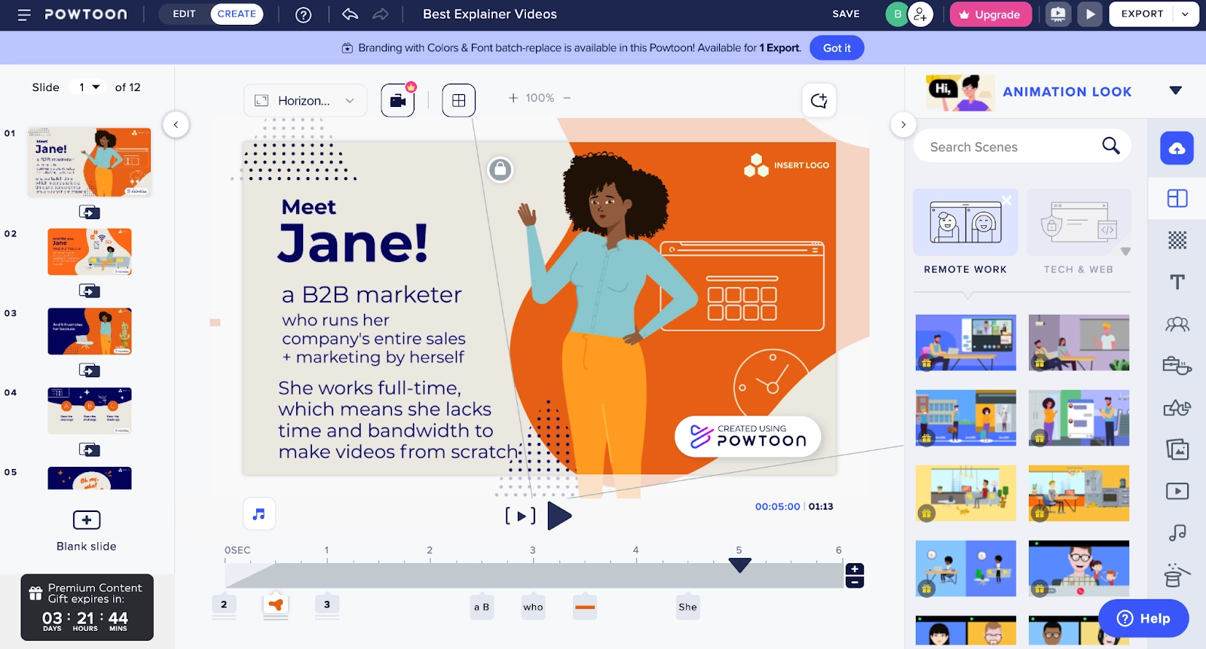Select the 'a B' object on timeline

point(482,607)
